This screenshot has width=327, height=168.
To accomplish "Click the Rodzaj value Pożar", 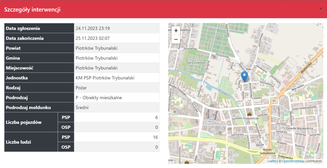I will [82, 88].
